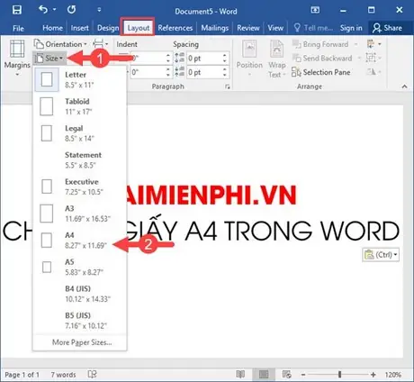414x382 pixels.
Task: Click the Indent Left spinner arrows
Action: tap(168, 58)
